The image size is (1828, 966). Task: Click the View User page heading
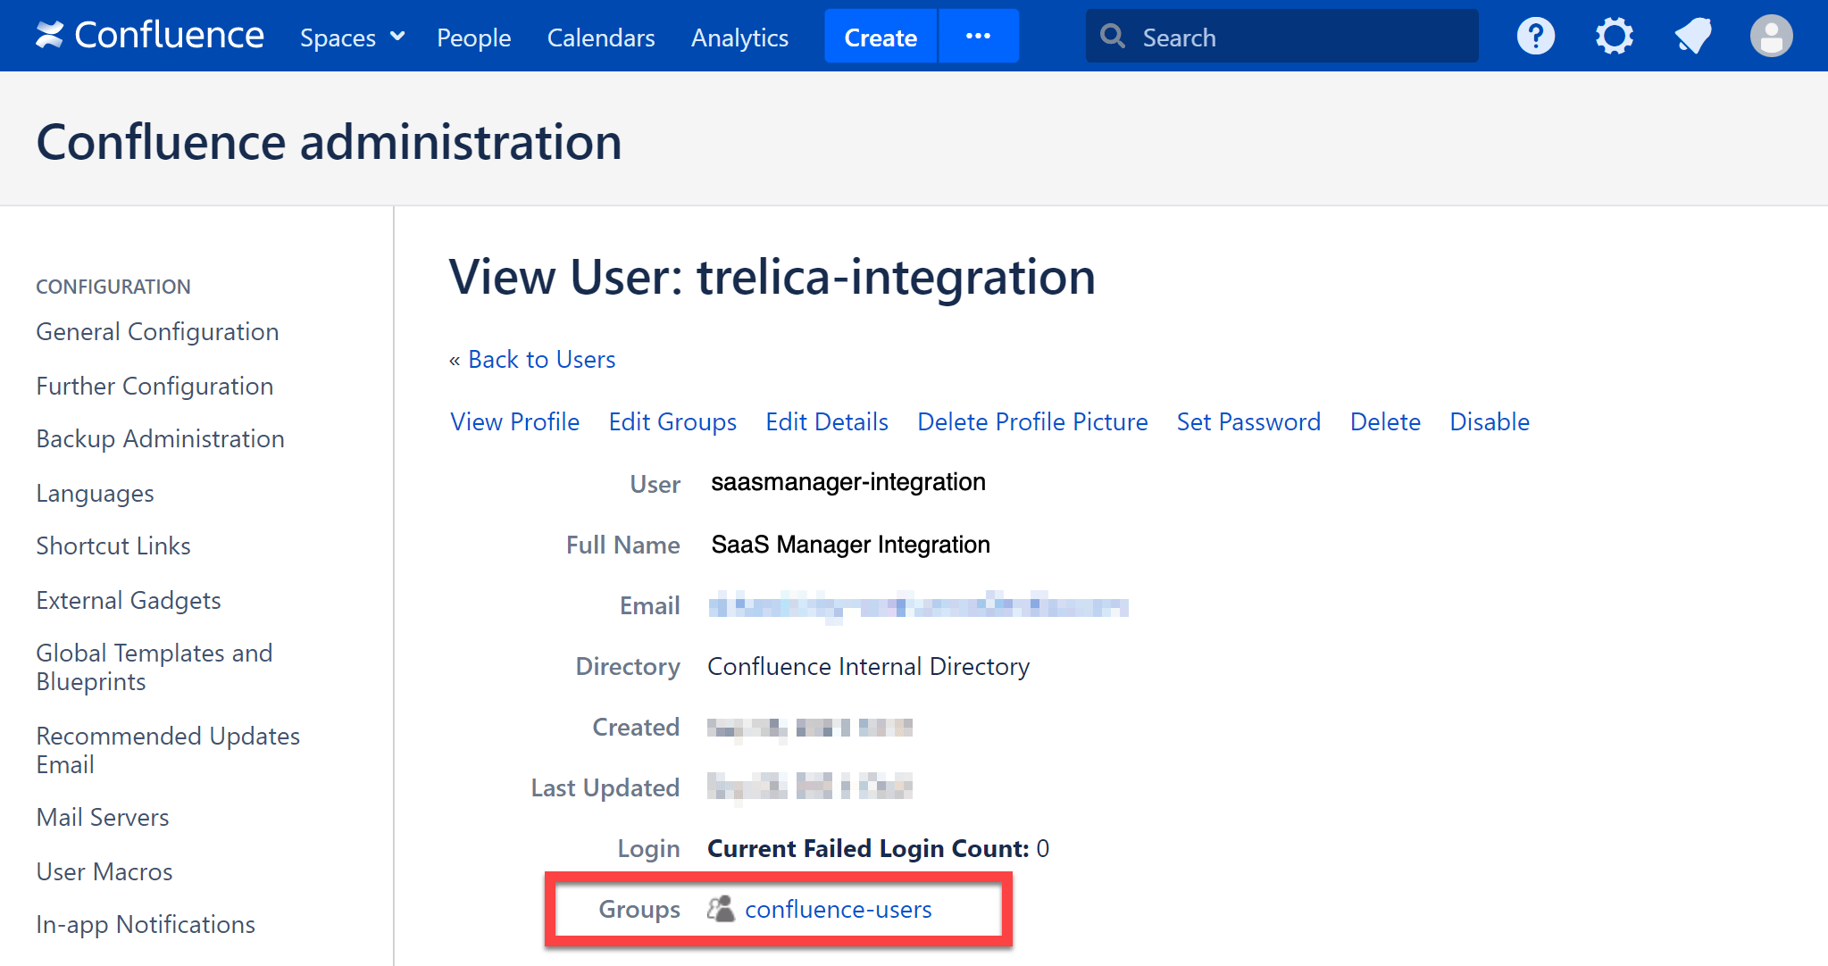(x=772, y=277)
